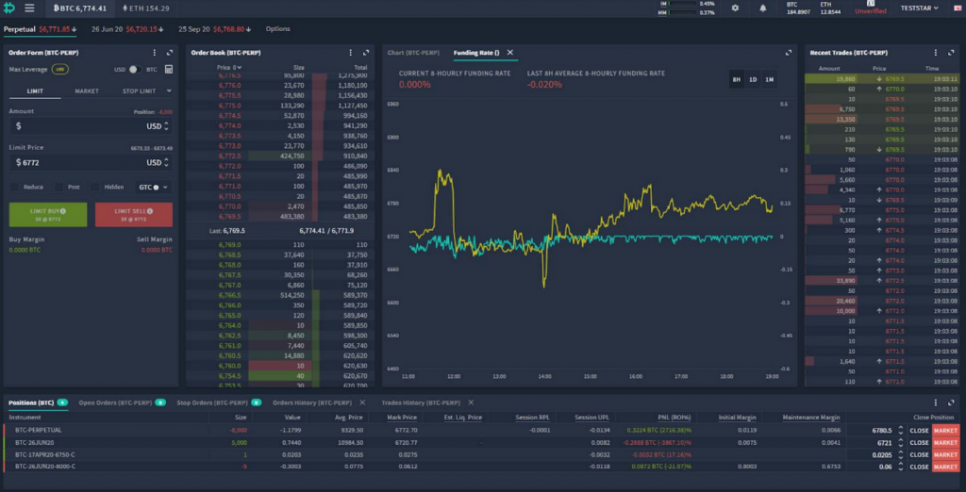
Task: Click the green Limit Buy button
Action: pos(47,214)
